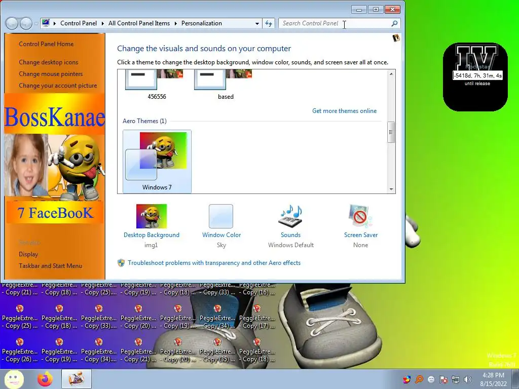Open Taskbar and Start Menu link
The image size is (519, 389).
(50, 265)
